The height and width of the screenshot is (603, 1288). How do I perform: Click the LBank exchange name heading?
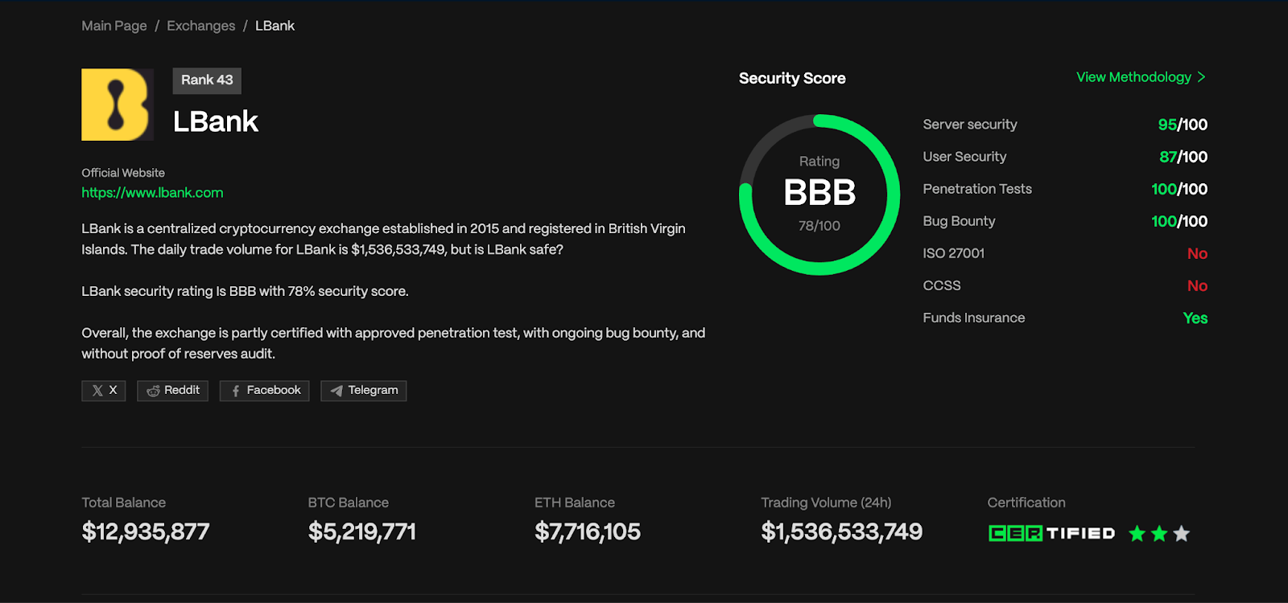click(x=216, y=121)
